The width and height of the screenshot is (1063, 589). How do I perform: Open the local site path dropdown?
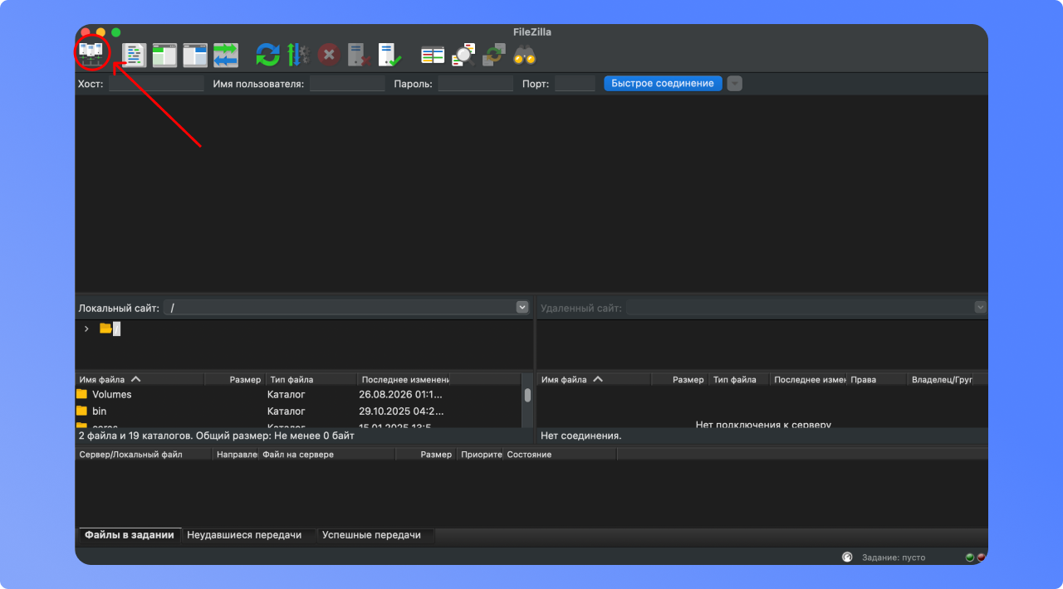[522, 307]
